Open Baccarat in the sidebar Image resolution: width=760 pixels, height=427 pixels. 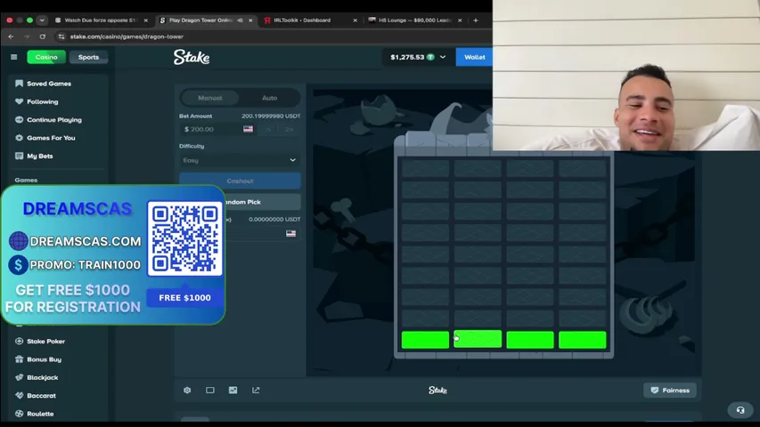[x=41, y=396]
